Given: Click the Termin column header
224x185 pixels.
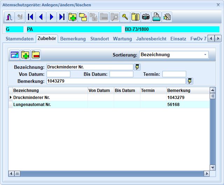Looking at the screenshot, I should (x=153, y=91).
